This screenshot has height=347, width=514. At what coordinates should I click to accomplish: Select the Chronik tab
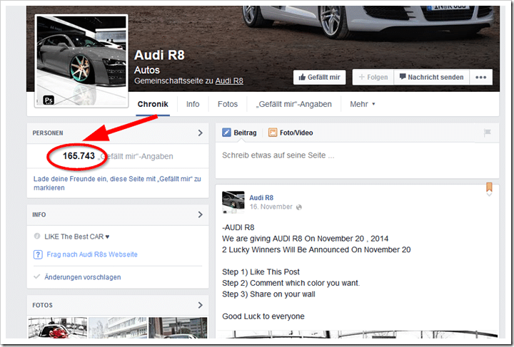(x=153, y=104)
